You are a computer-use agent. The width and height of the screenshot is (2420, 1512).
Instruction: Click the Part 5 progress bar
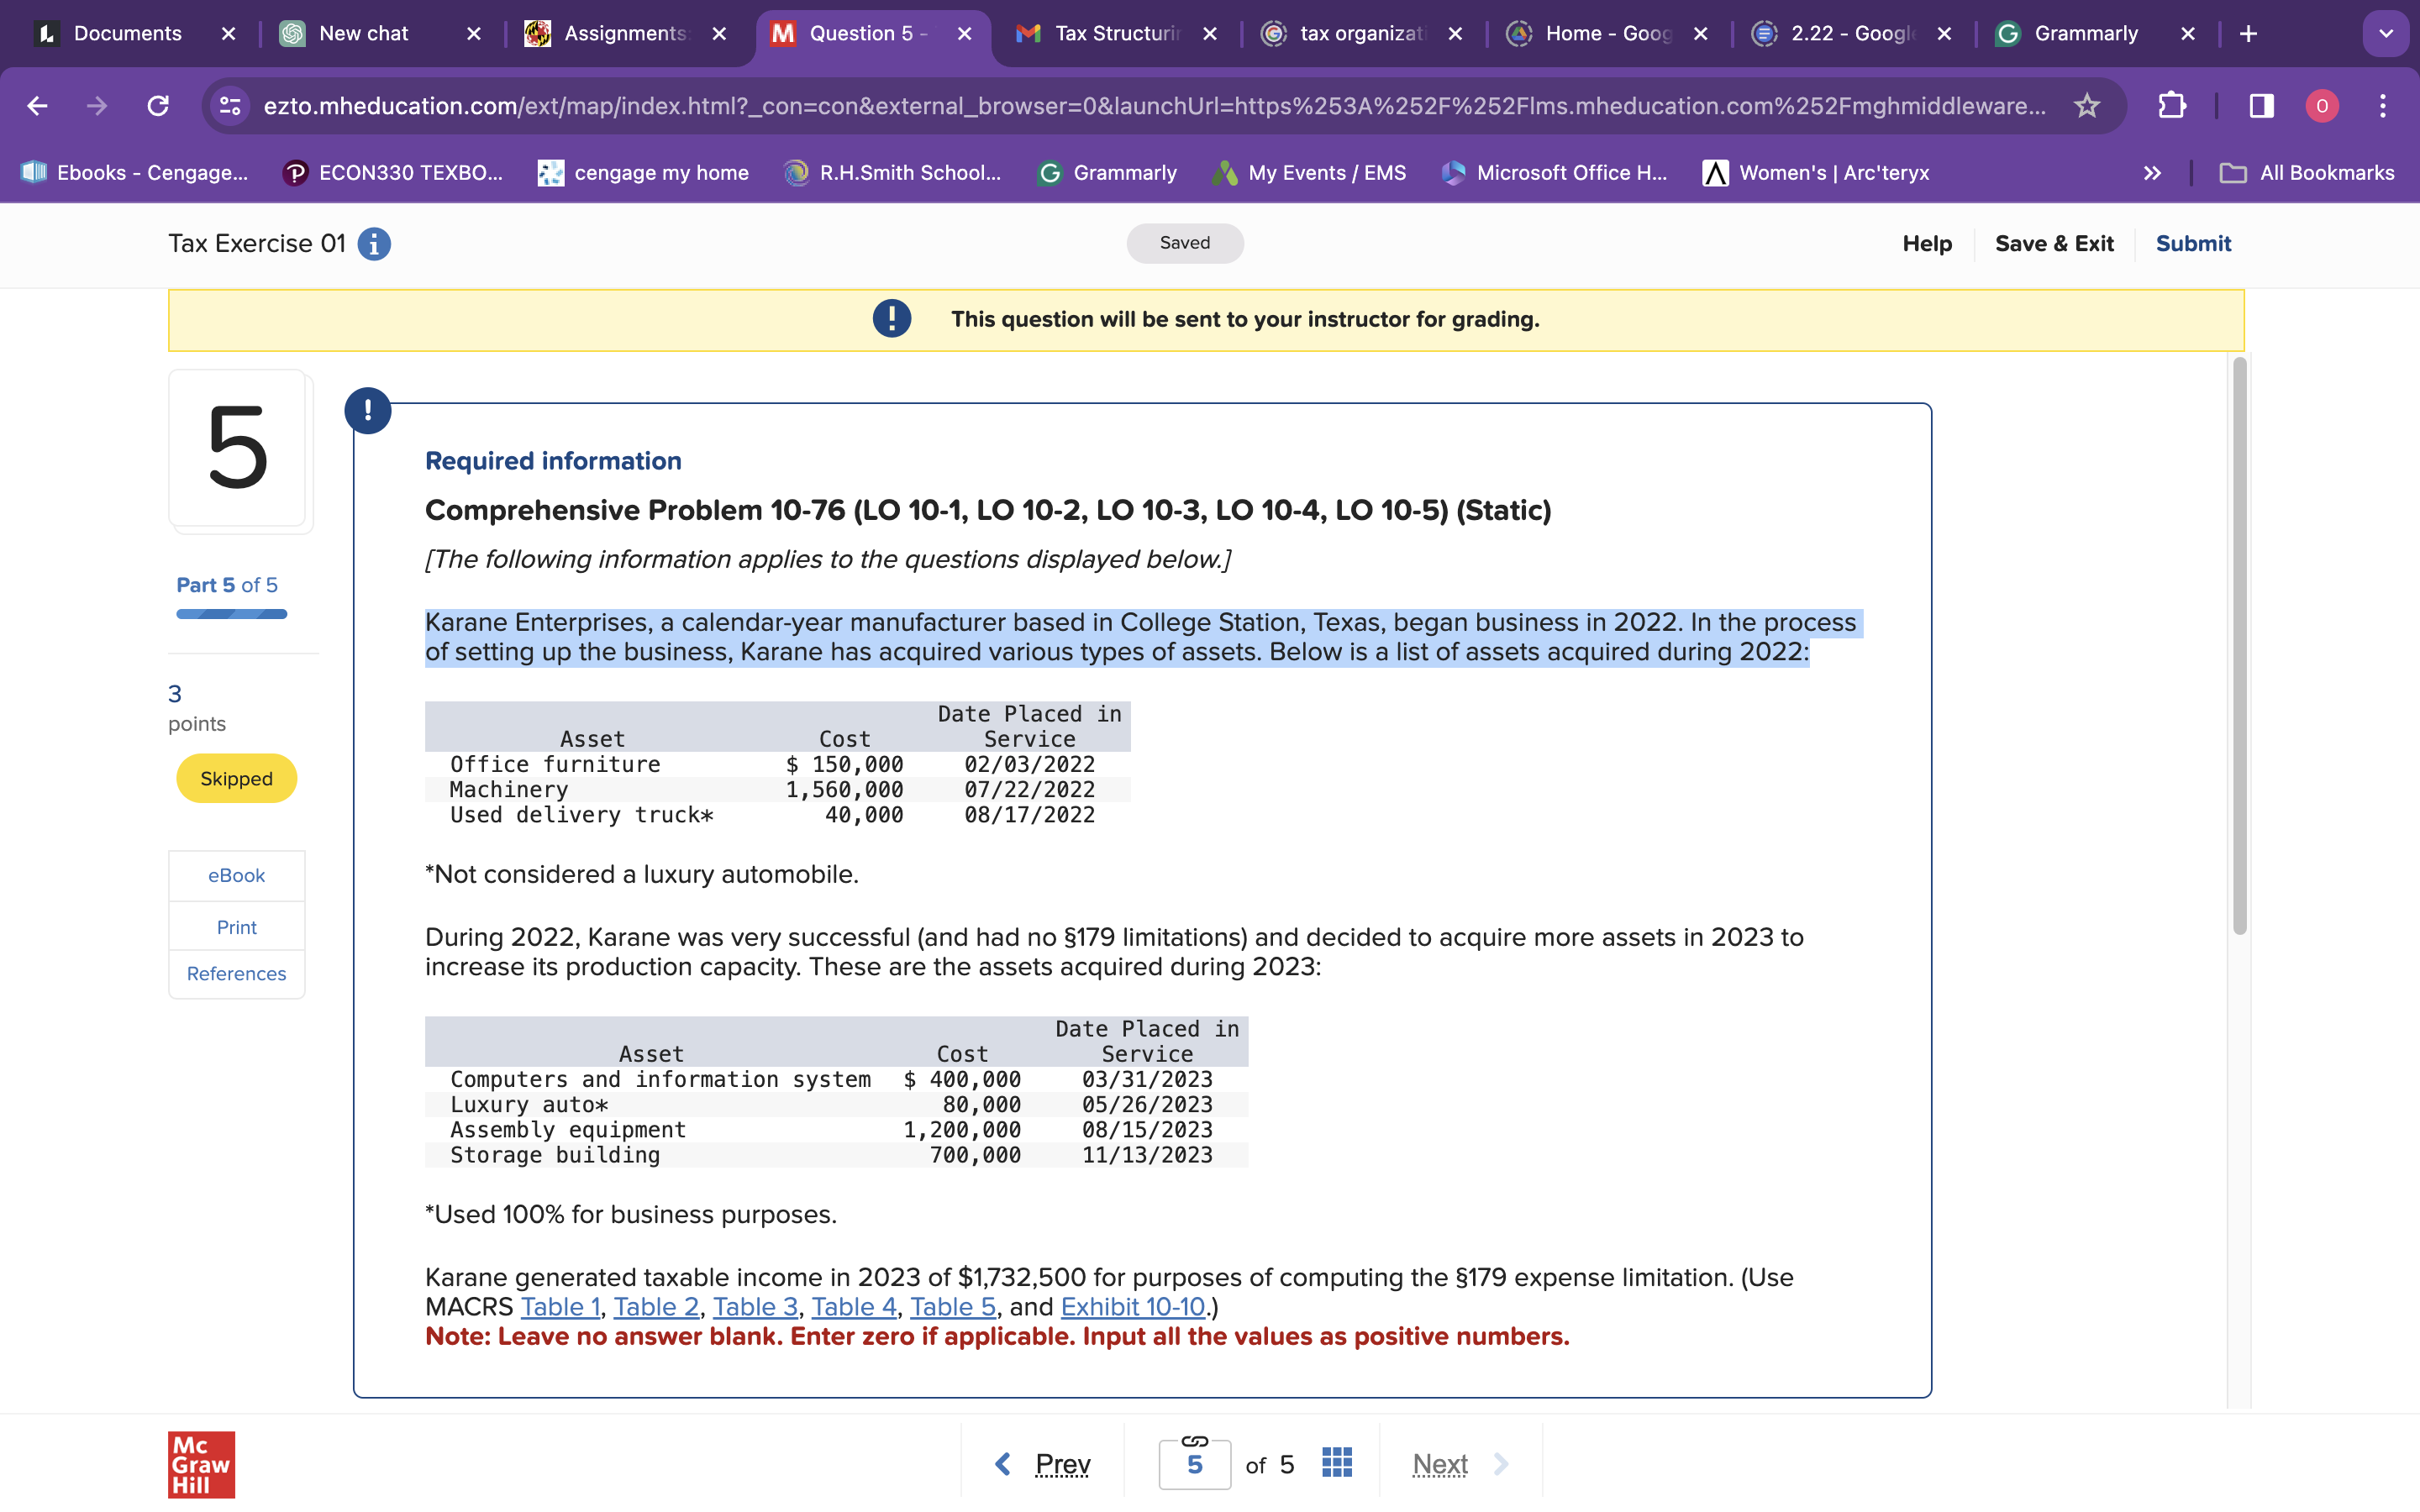[232, 613]
